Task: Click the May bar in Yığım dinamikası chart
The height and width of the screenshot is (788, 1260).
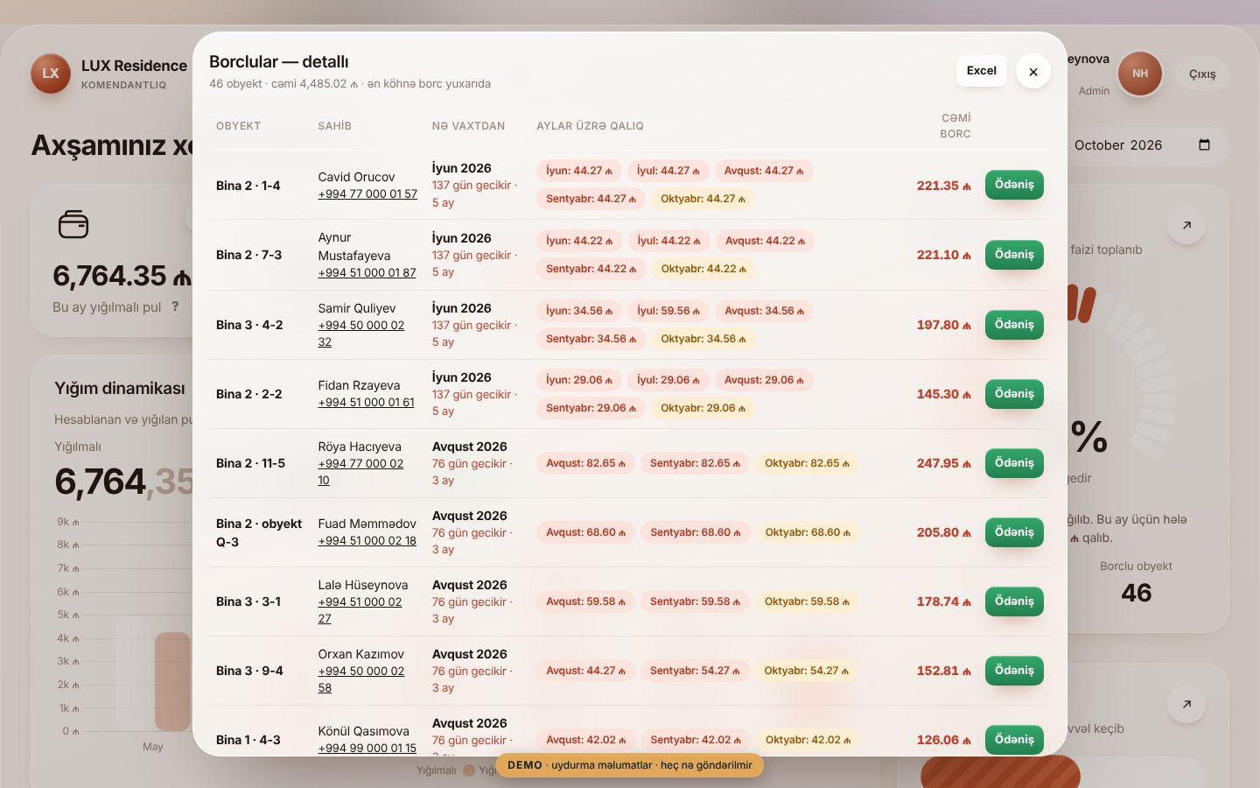Action: [x=172, y=681]
